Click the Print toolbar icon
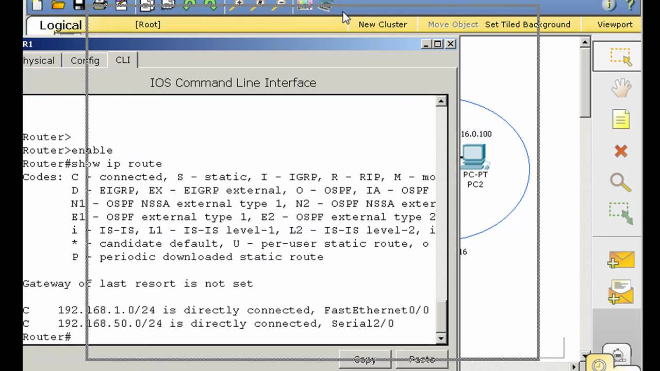Image resolution: width=660 pixels, height=371 pixels. point(100,5)
